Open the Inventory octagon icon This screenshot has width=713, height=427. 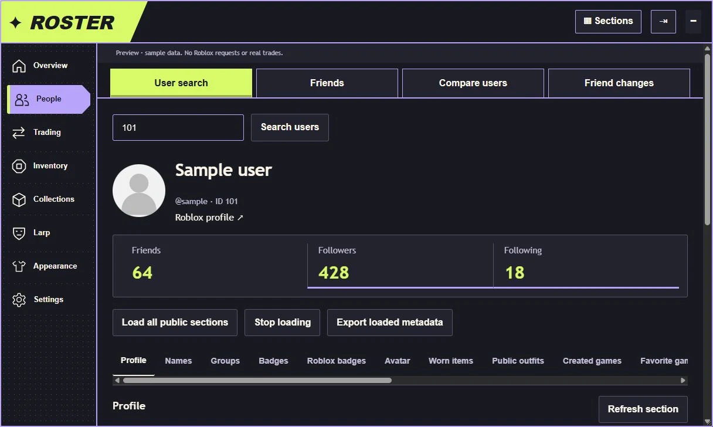tap(19, 166)
